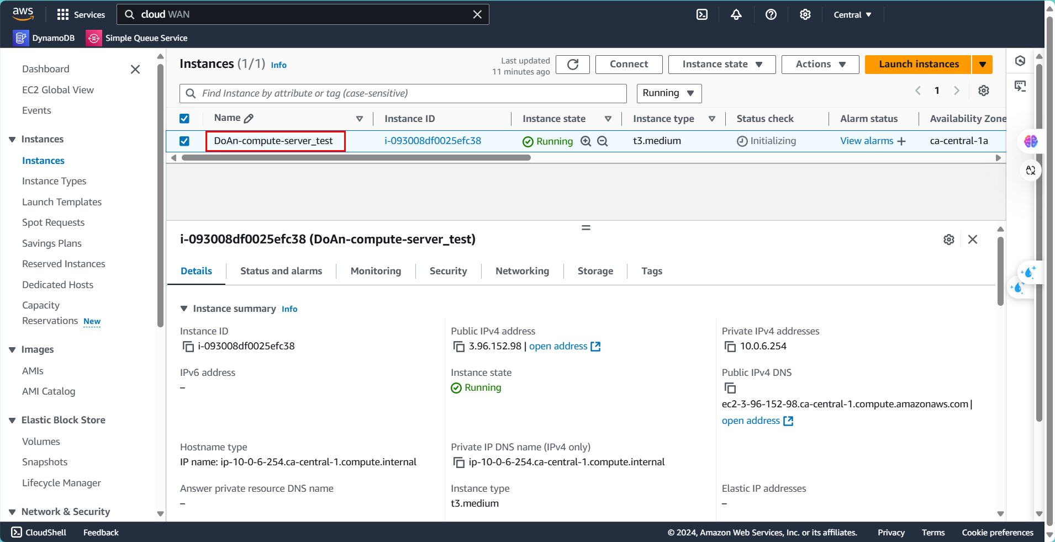The height and width of the screenshot is (542, 1055).
Task: Open CloudShell from the top bar icon
Action: point(702,14)
